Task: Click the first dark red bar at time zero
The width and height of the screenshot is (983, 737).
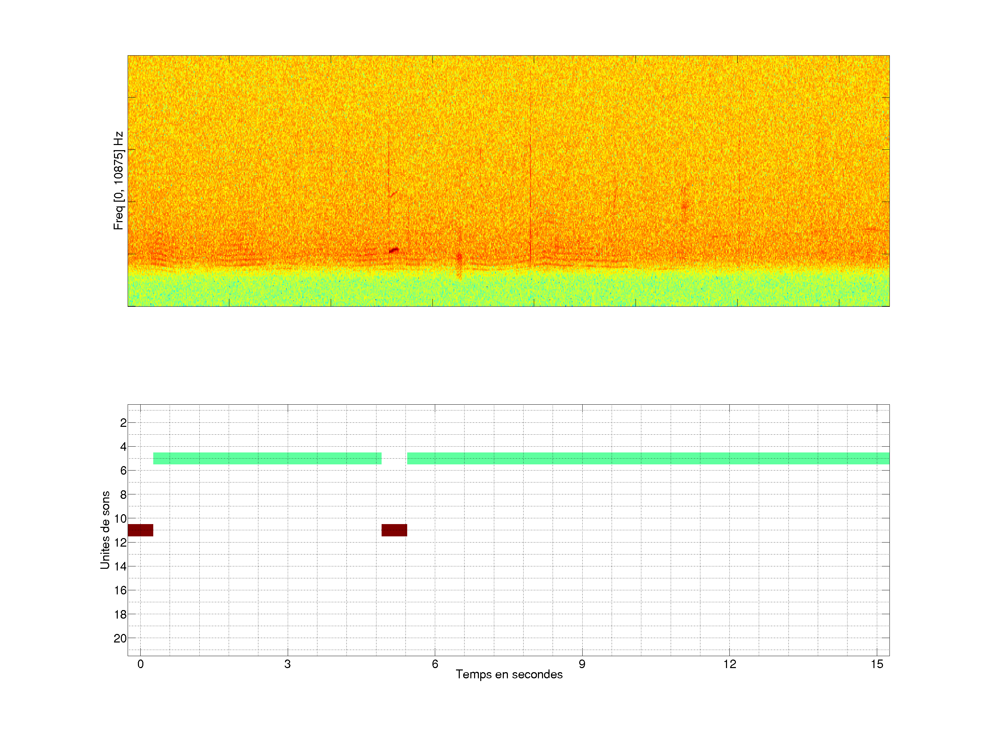Action: 140,530
